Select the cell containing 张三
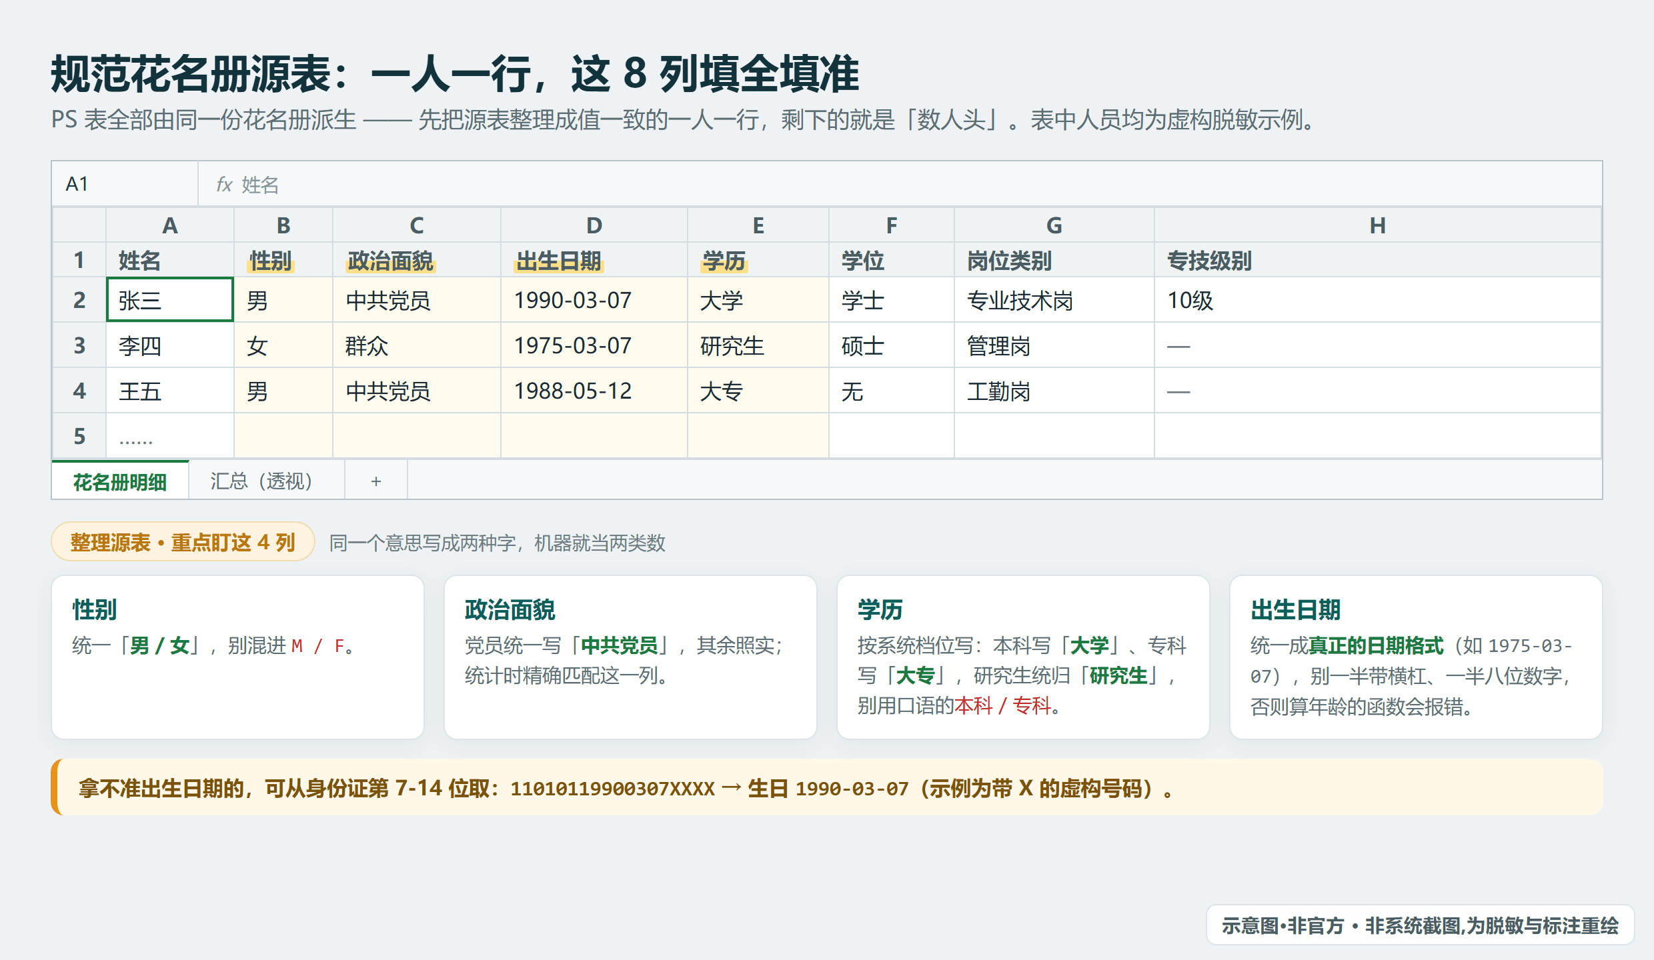The width and height of the screenshot is (1654, 960). [x=170, y=300]
